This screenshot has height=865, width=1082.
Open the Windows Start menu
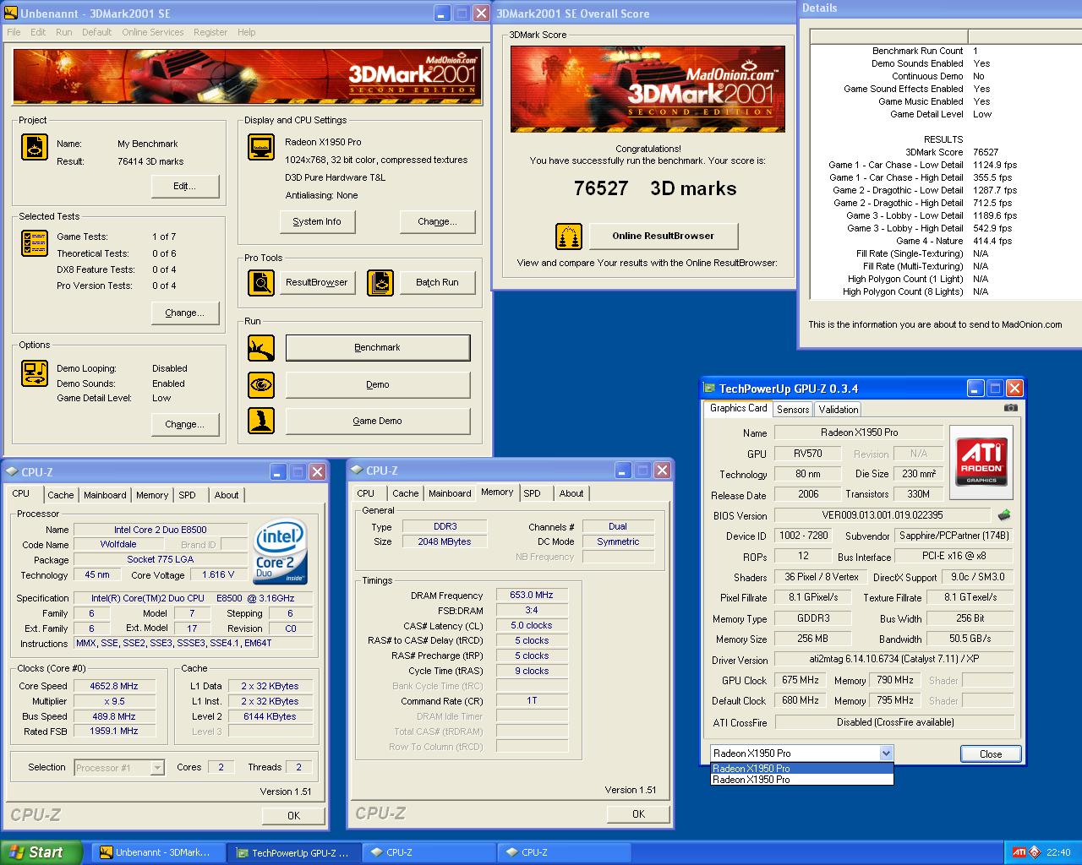tap(41, 852)
